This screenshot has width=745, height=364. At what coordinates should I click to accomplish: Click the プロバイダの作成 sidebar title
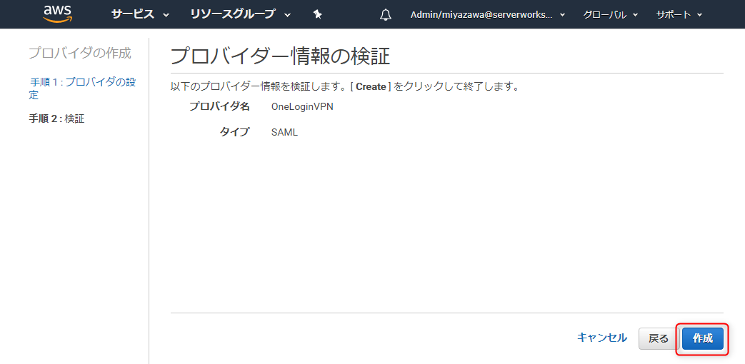pos(80,53)
